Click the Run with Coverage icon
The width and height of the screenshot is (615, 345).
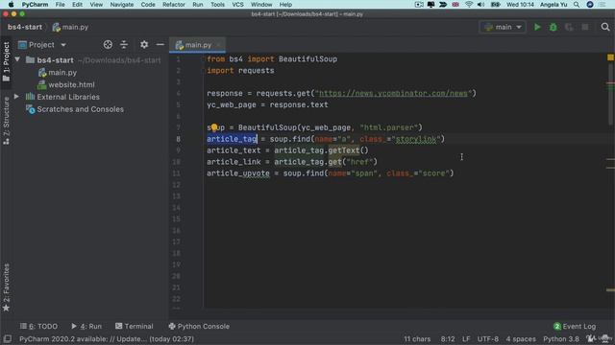coord(569,27)
